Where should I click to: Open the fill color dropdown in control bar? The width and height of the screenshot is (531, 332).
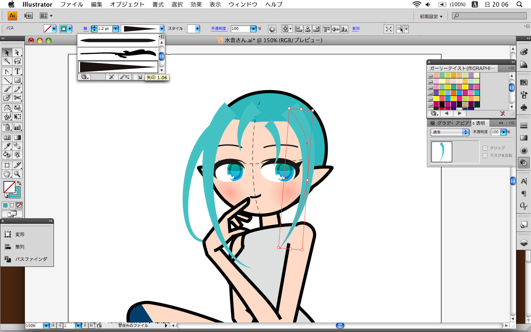pos(54,29)
